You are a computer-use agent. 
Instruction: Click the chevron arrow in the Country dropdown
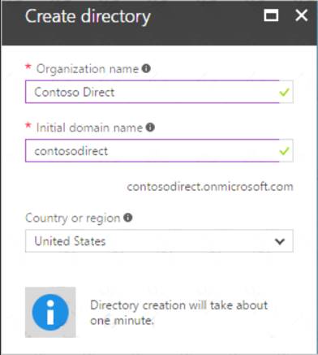pos(280,241)
